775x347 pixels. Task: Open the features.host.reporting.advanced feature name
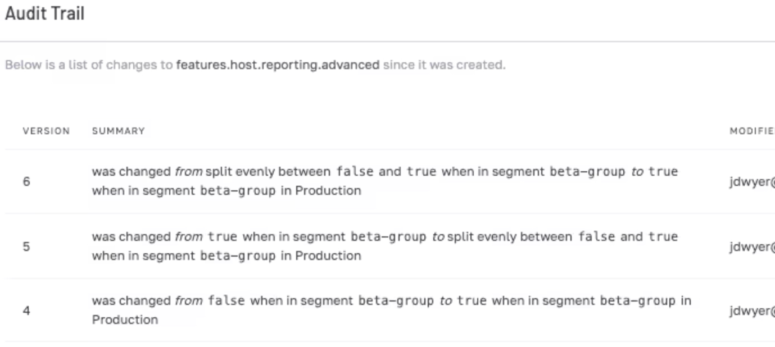coord(278,65)
